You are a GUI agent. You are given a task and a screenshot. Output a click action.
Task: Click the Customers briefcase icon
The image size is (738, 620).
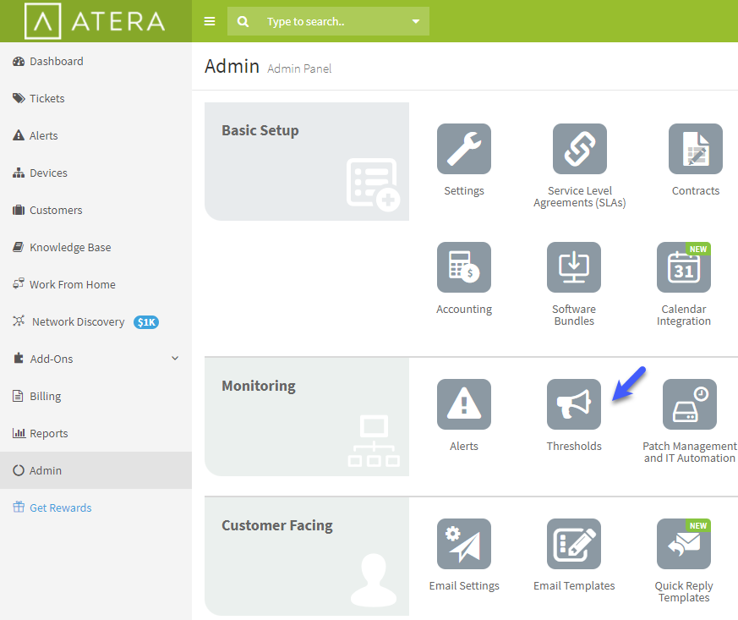tap(19, 210)
